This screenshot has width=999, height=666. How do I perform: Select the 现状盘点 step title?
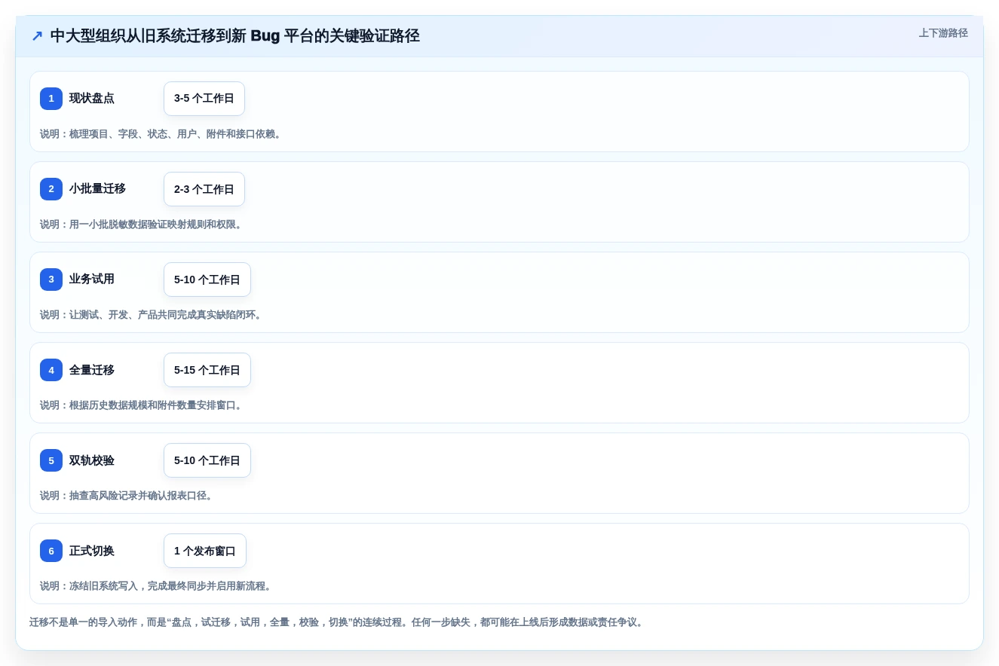click(x=92, y=99)
